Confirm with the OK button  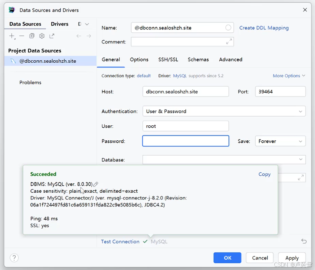[x=227, y=258]
